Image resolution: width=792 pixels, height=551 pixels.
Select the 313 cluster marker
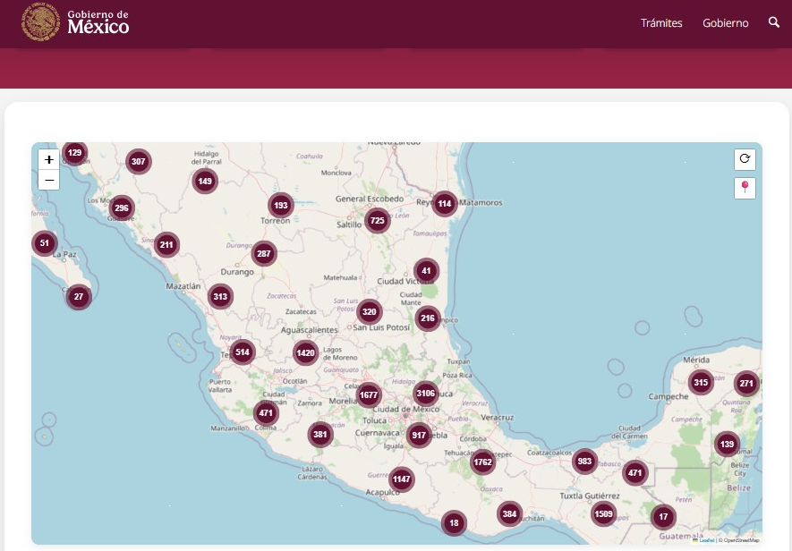[220, 296]
